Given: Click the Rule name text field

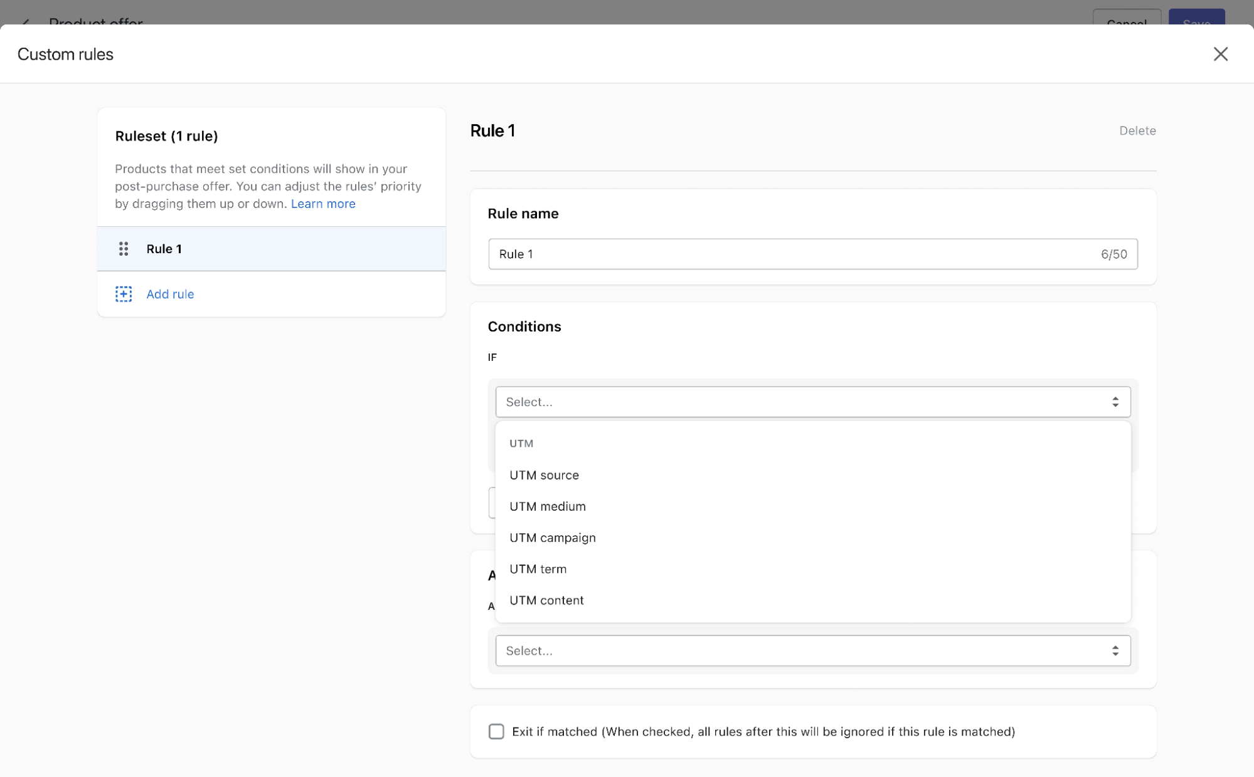Looking at the screenshot, I should point(790,254).
